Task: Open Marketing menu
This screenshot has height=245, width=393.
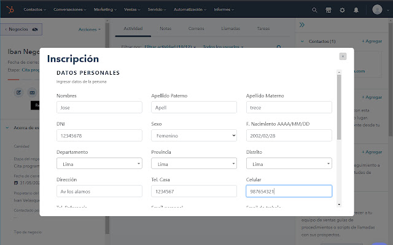Action: (105, 10)
